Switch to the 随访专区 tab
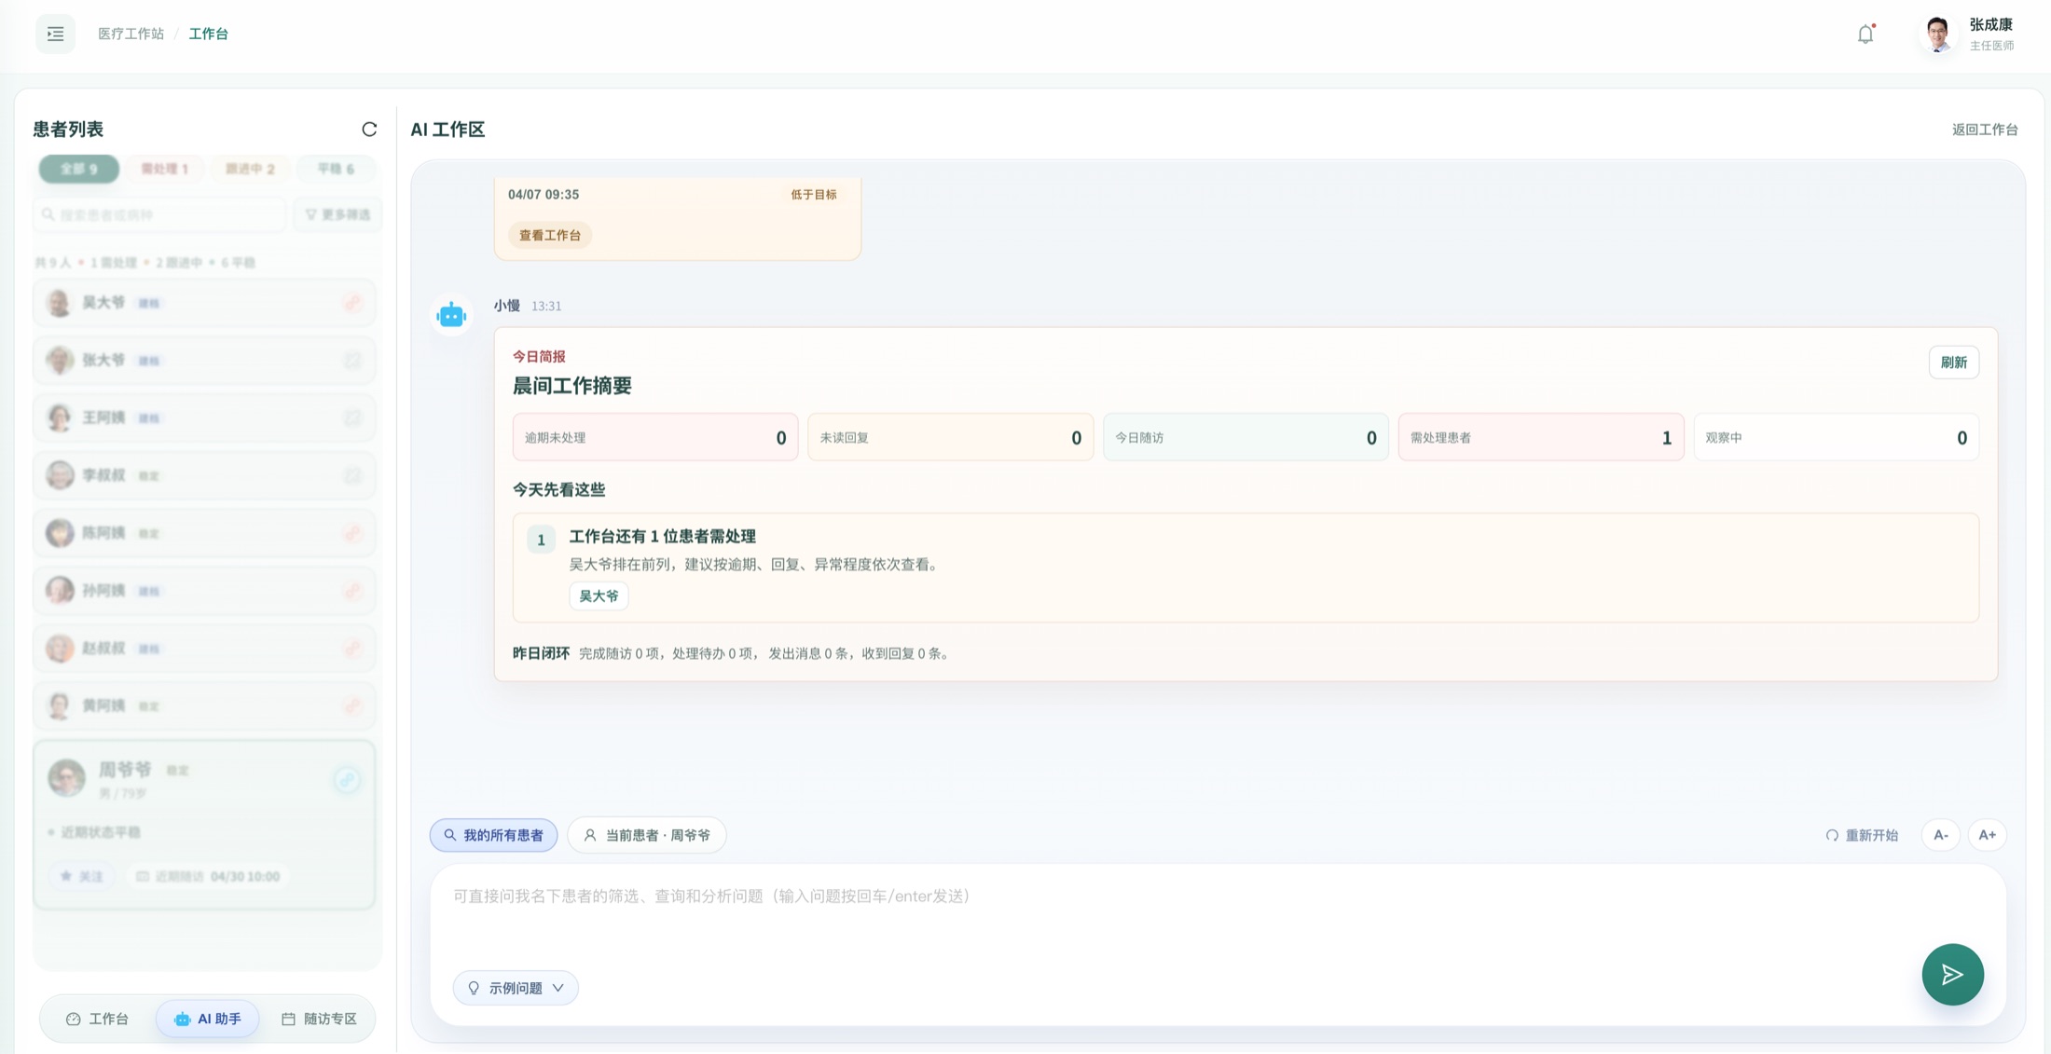The width and height of the screenshot is (2051, 1054). [320, 1019]
